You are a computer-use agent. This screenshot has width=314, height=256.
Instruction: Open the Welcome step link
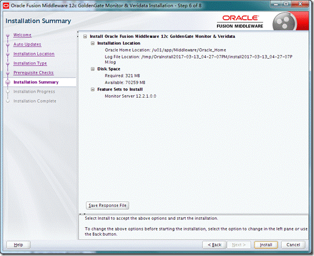point(22,34)
